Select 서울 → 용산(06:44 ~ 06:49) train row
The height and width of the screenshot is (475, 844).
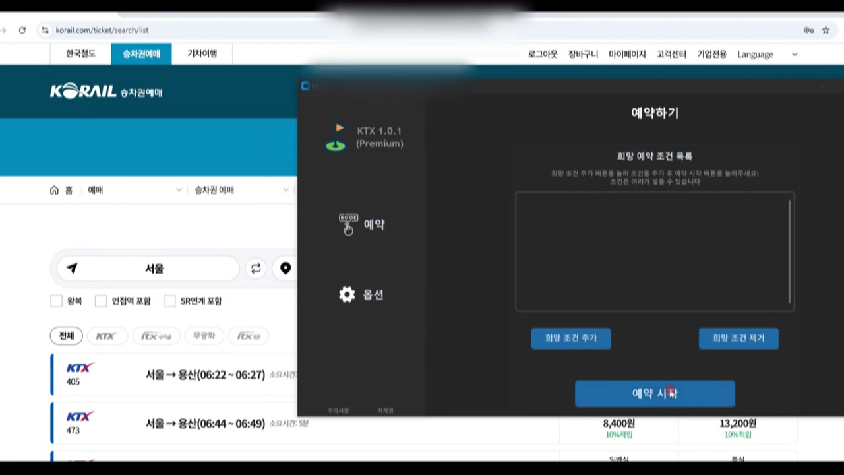[x=205, y=424]
